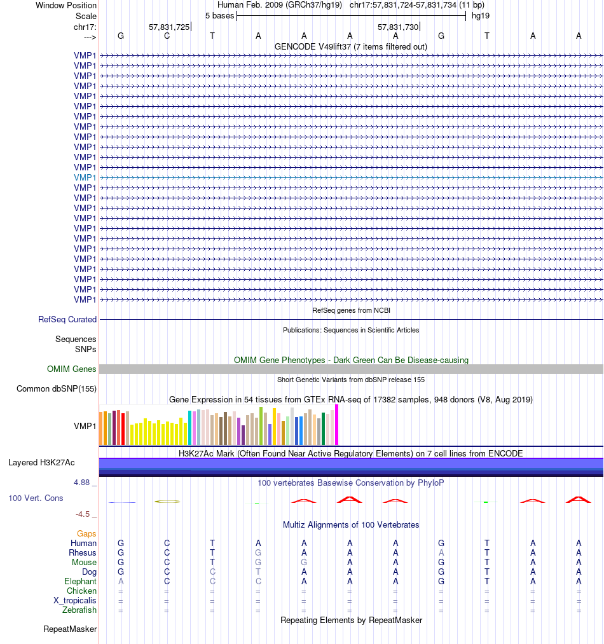The width and height of the screenshot is (604, 644).
Task: Click the cyan bar in GTEx expression chart
Action: 190,428
